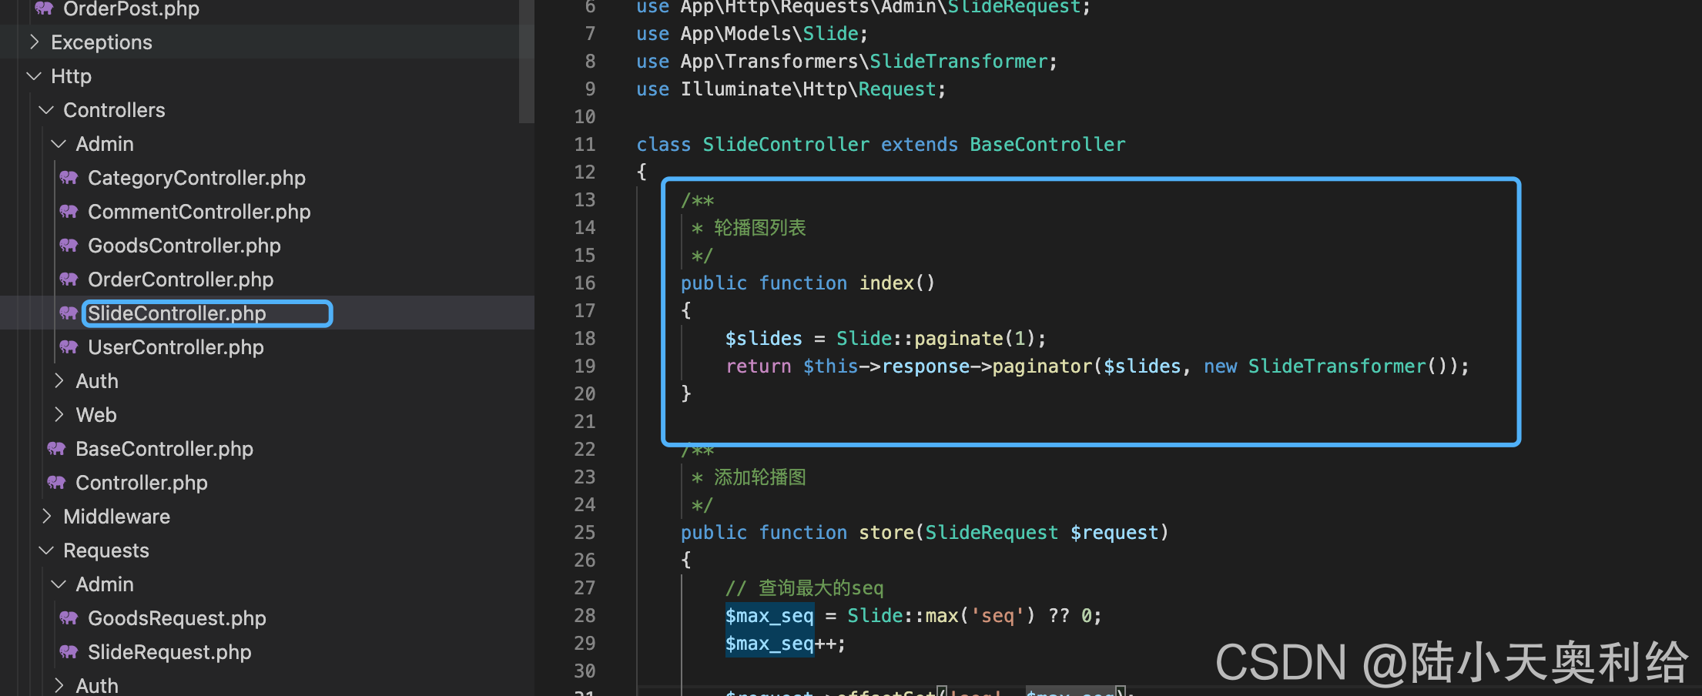
Task: Expand the Middleware folder chevron
Action: 46,517
